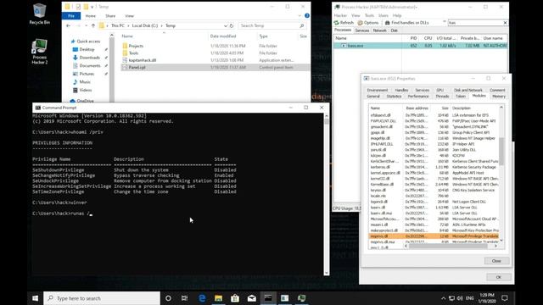Open the Tools menu in Process Hacker
The image size is (543, 305).
click(x=369, y=15)
